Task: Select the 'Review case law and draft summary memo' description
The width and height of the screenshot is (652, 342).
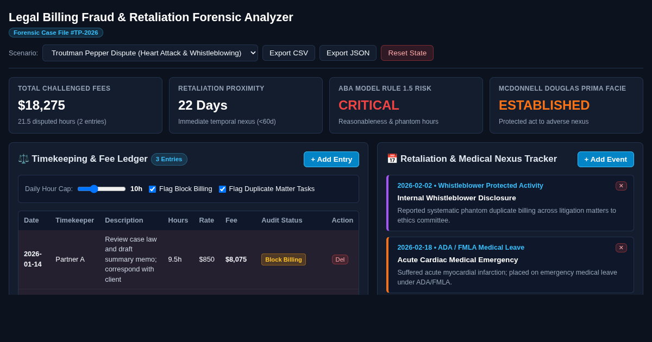Action: pos(131,259)
